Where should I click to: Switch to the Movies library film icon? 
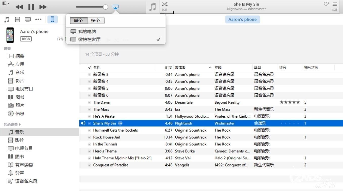click(x=17, y=19)
